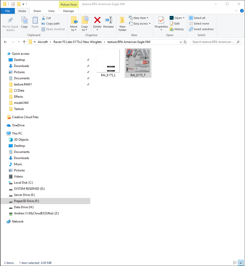Open the recent locations dropdown
Image resolution: width=245 pixels, height=266 pixels.
coord(19,42)
